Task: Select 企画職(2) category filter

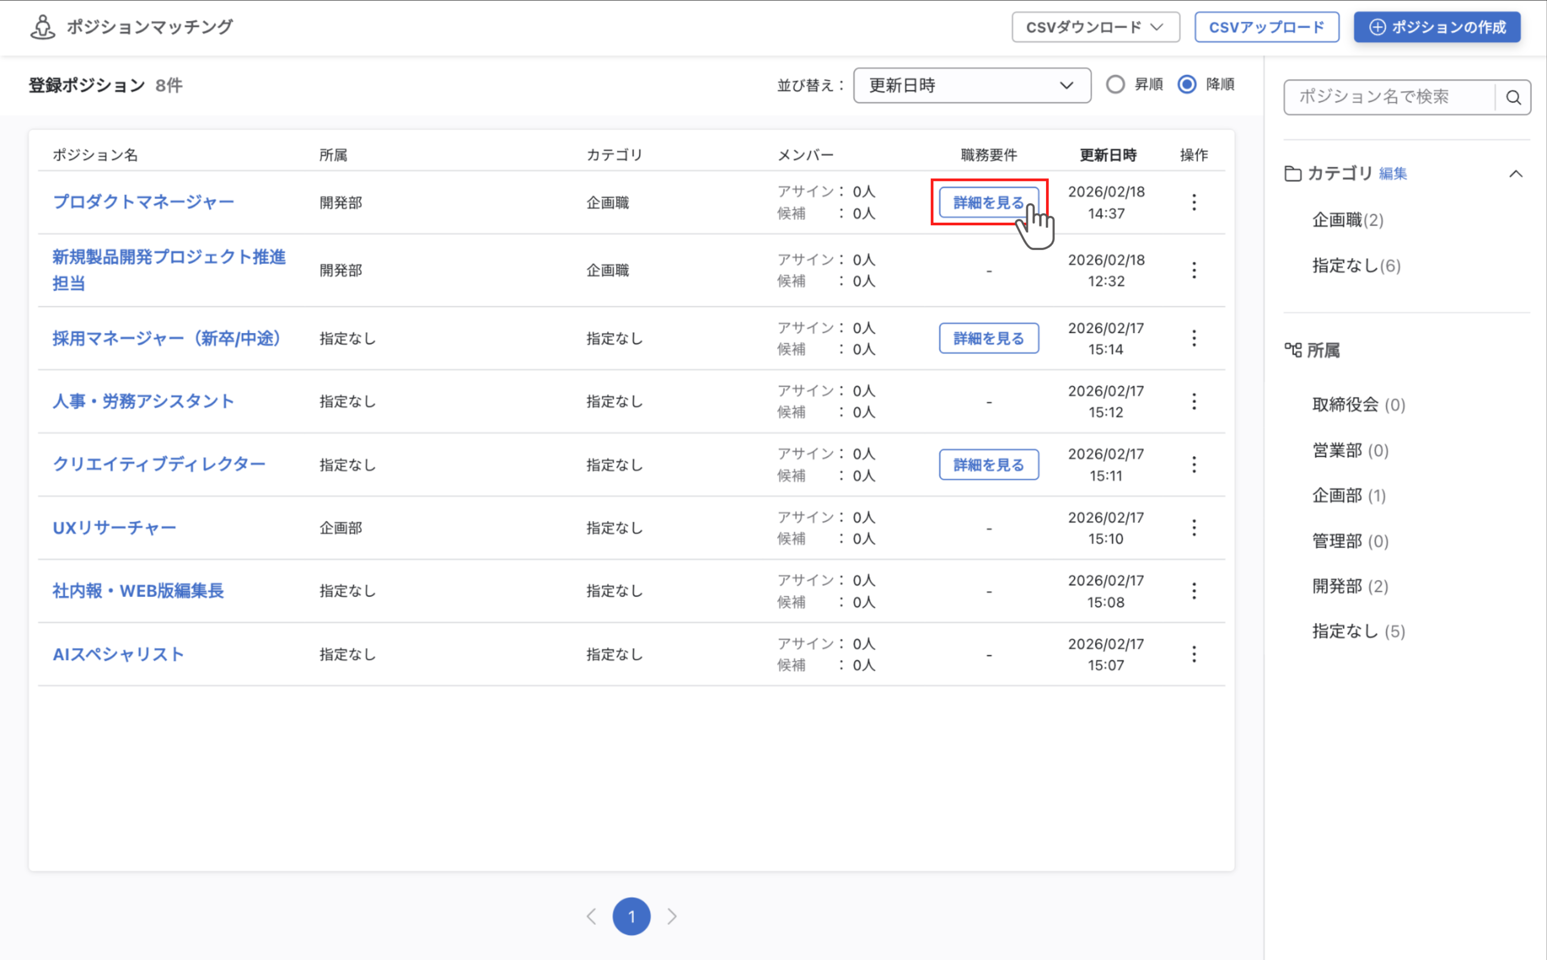Action: click(1347, 220)
